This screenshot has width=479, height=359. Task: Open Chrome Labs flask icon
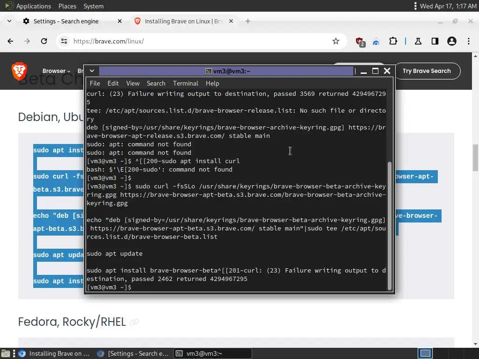click(x=418, y=41)
